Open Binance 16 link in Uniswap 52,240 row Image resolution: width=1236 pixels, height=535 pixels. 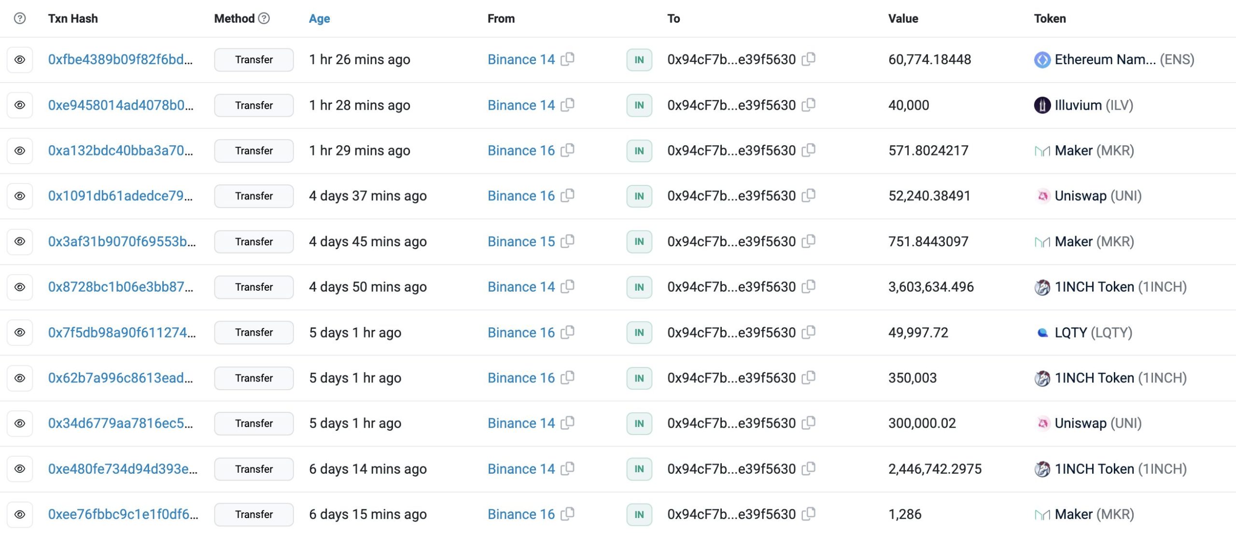coord(521,196)
